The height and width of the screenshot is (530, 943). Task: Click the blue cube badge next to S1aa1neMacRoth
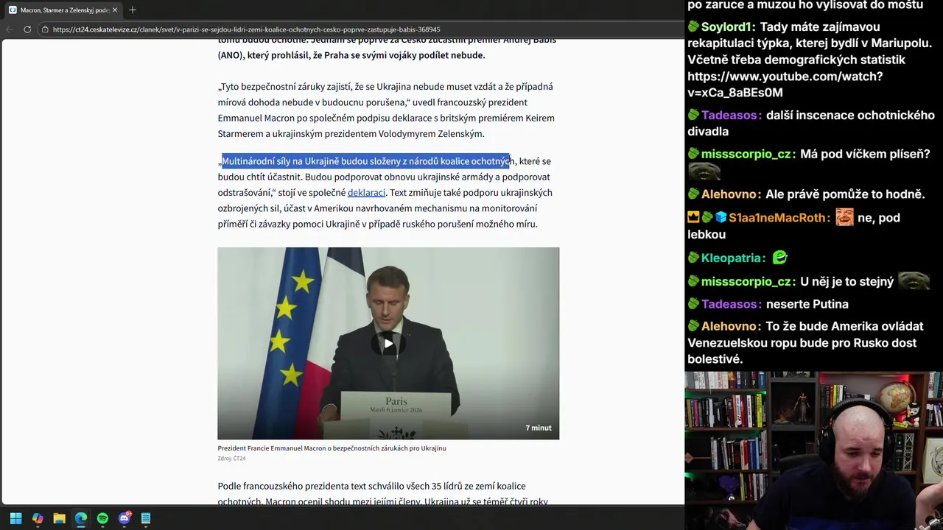721,218
